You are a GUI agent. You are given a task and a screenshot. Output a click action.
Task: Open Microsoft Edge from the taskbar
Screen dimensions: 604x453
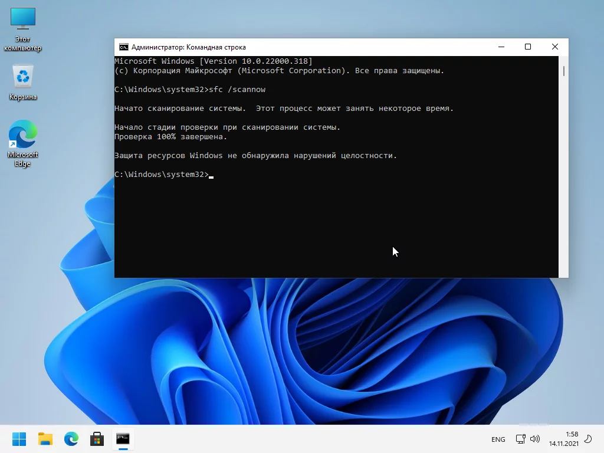point(71,439)
